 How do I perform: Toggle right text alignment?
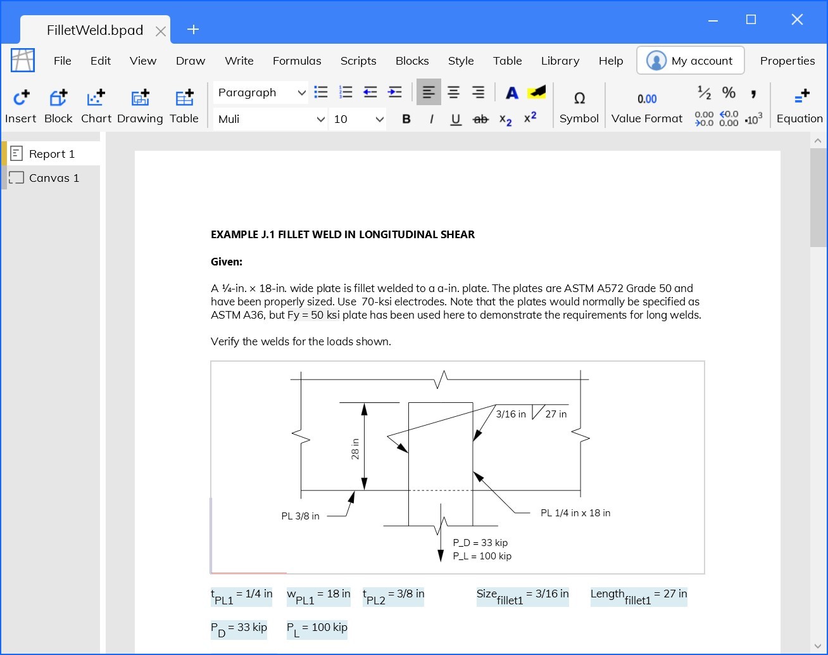(478, 92)
